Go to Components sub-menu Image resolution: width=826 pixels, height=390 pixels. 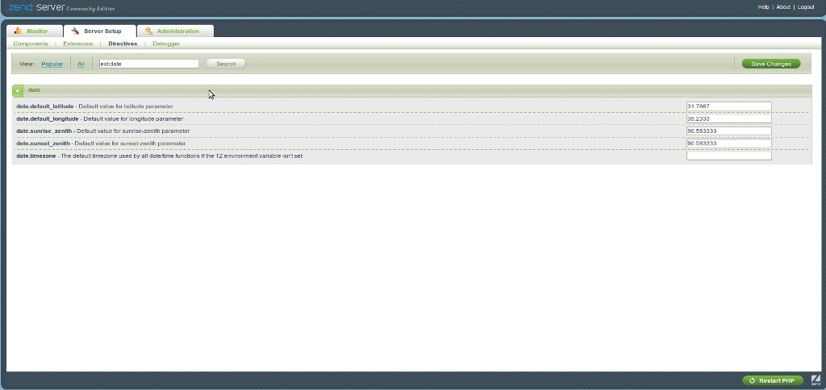(x=31, y=44)
